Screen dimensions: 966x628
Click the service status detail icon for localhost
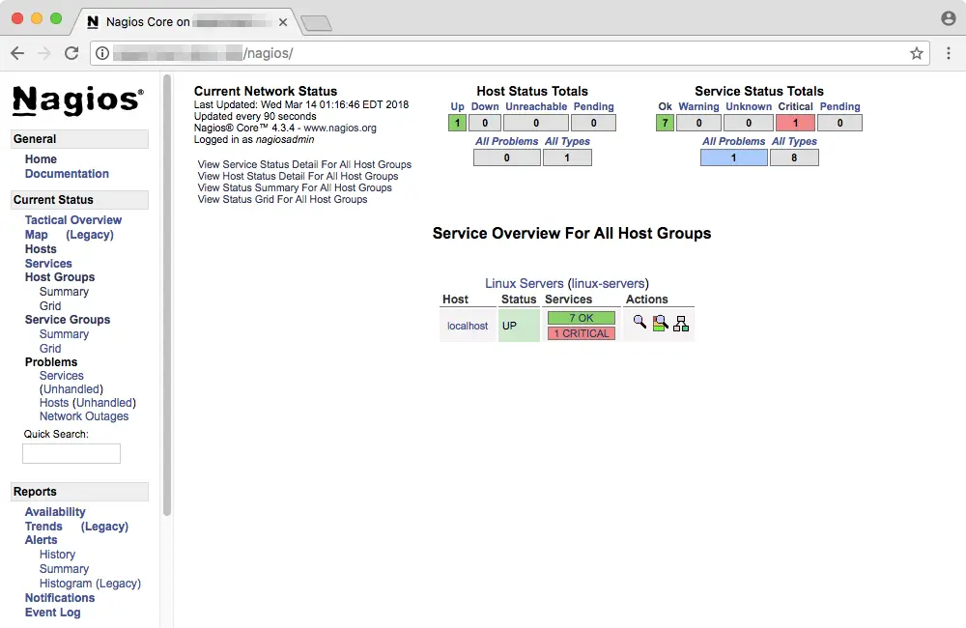(661, 323)
